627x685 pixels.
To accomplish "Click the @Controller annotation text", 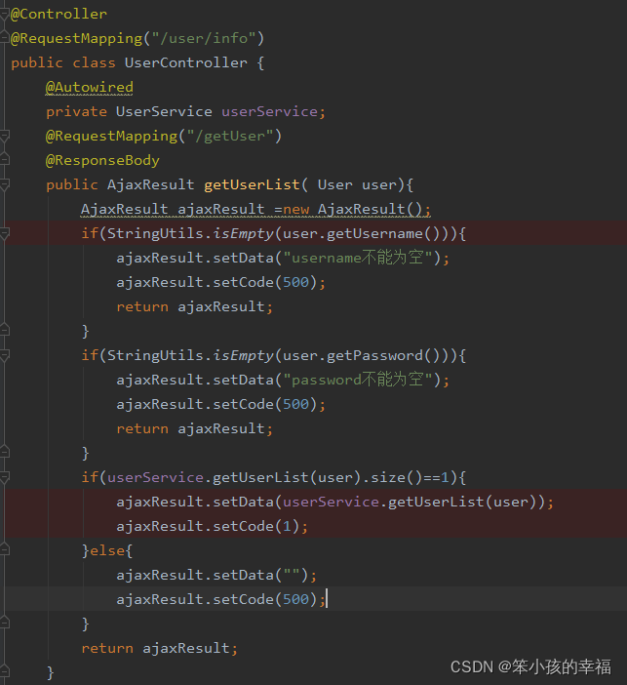I will pos(59,14).
